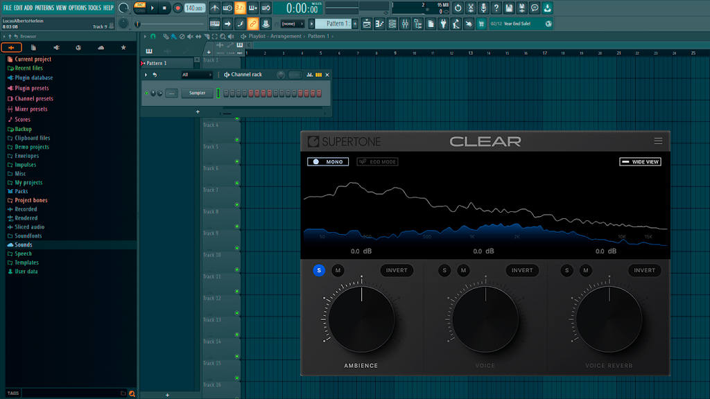Open the (none) snap selector dropdown
The width and height of the screenshot is (710, 399).
point(292,24)
